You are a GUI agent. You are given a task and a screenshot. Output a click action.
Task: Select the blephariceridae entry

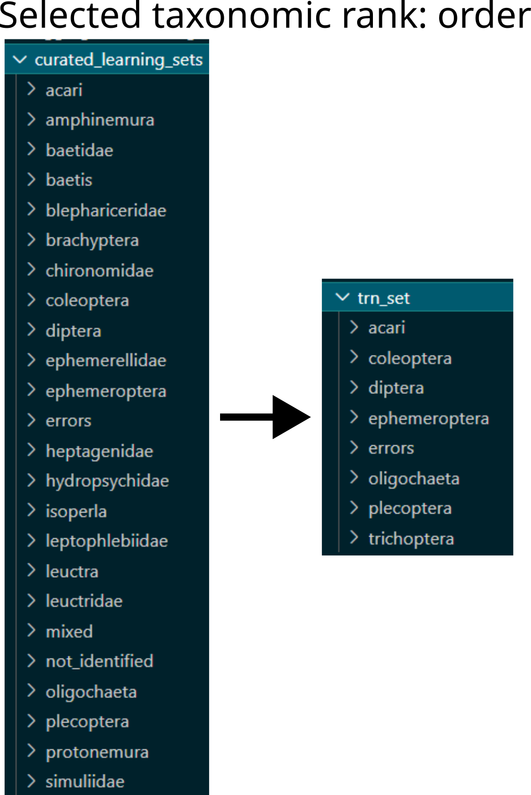(x=106, y=210)
